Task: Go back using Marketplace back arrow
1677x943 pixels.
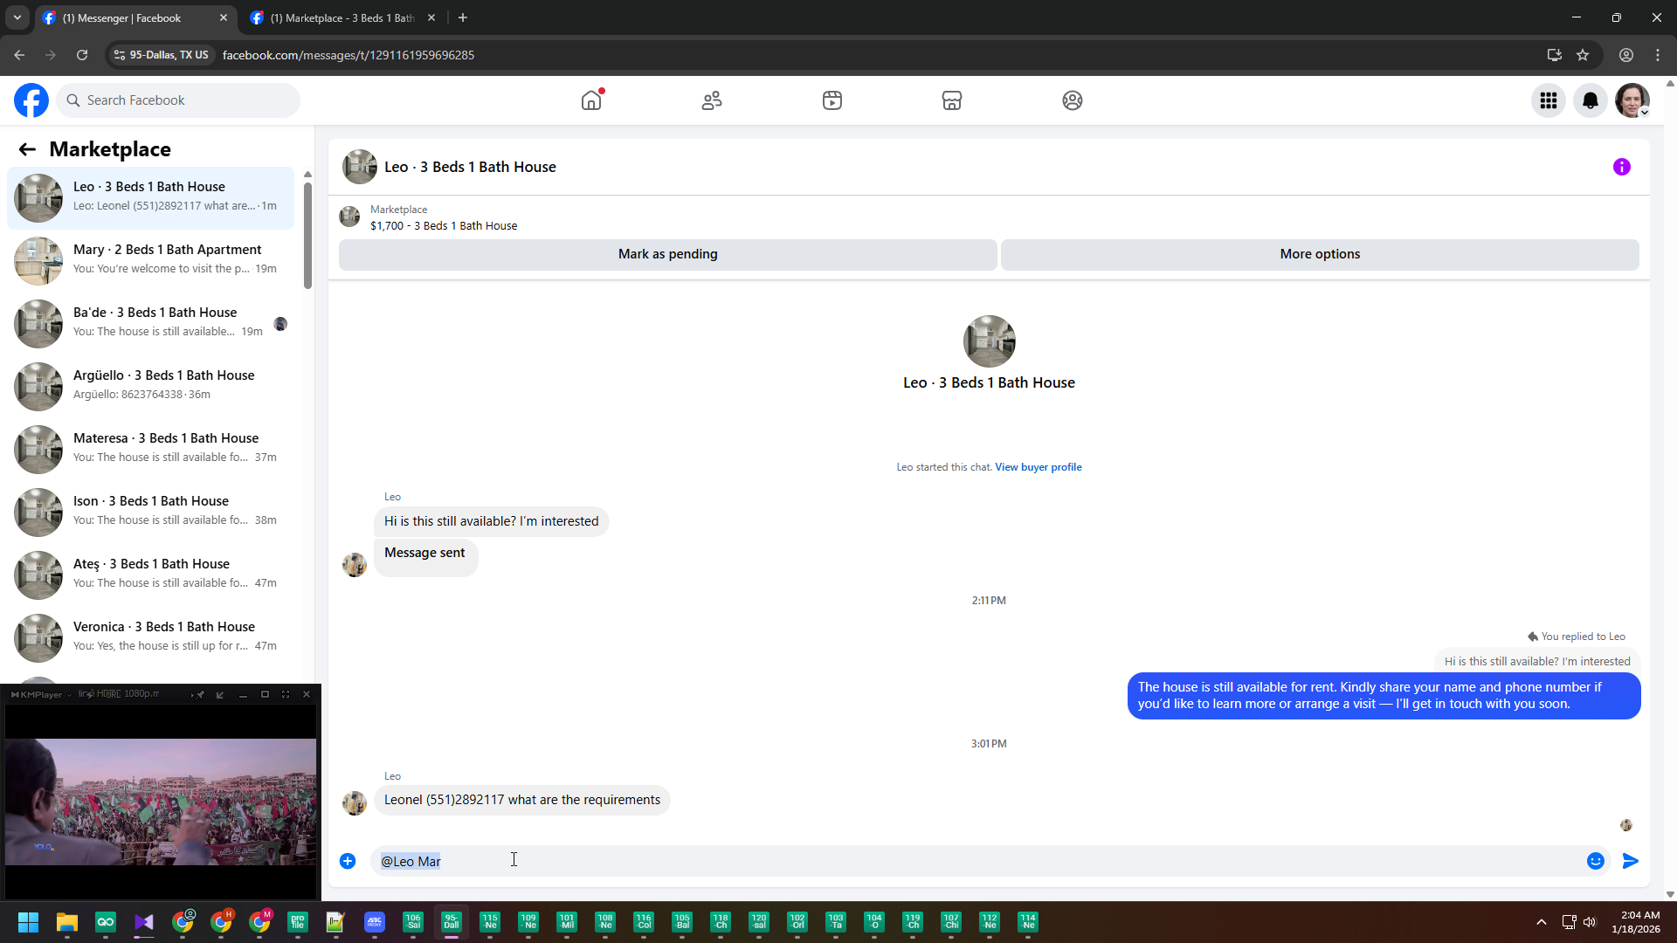Action: pos(27,149)
